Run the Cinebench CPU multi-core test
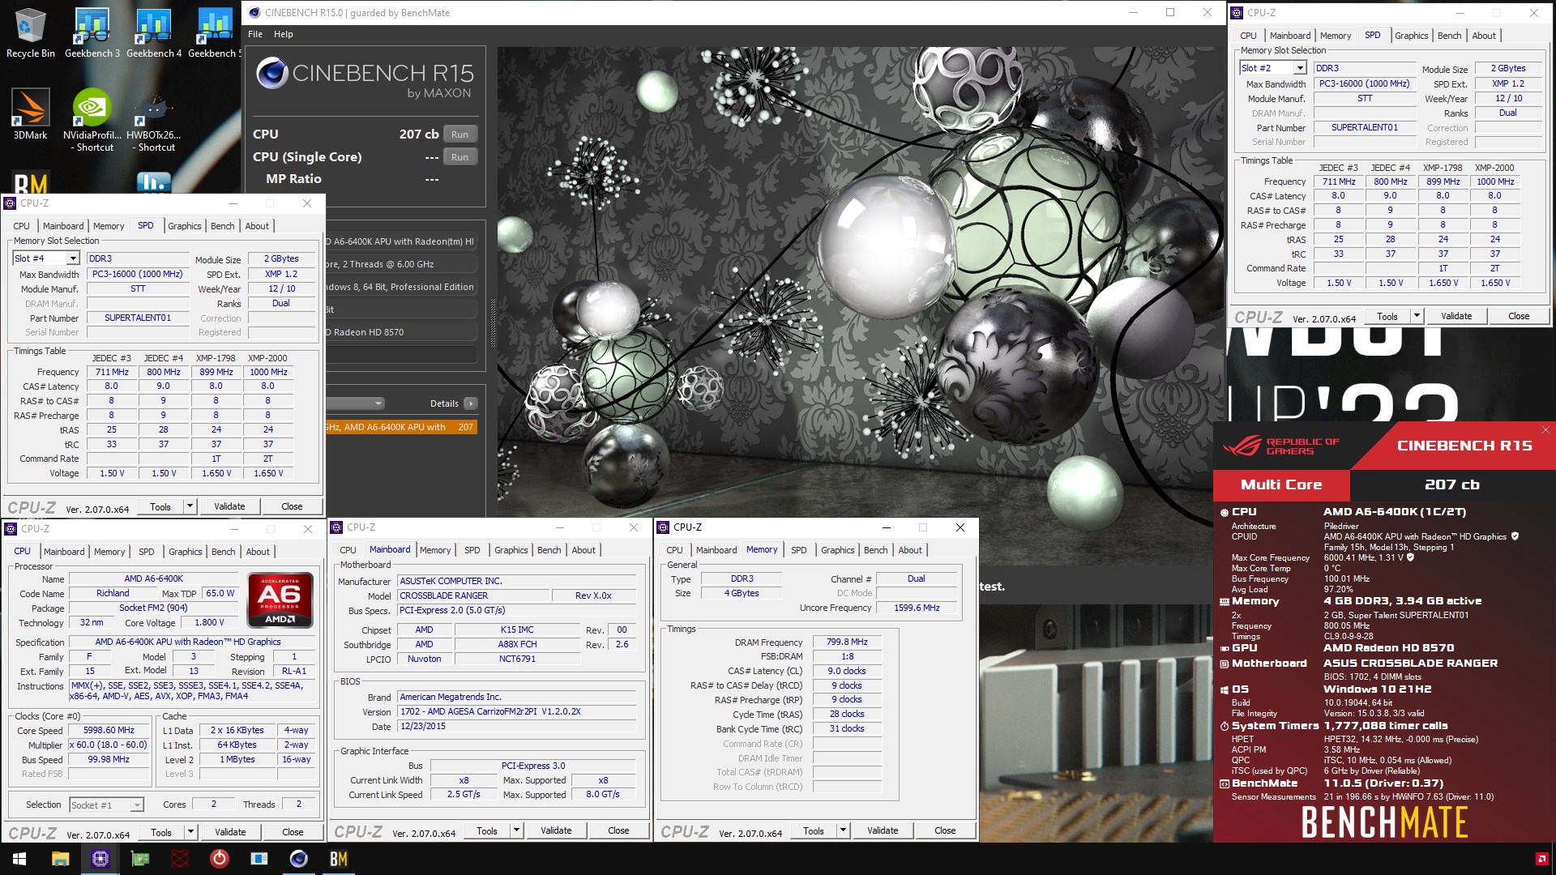The width and height of the screenshot is (1556, 875). pyautogui.click(x=460, y=134)
